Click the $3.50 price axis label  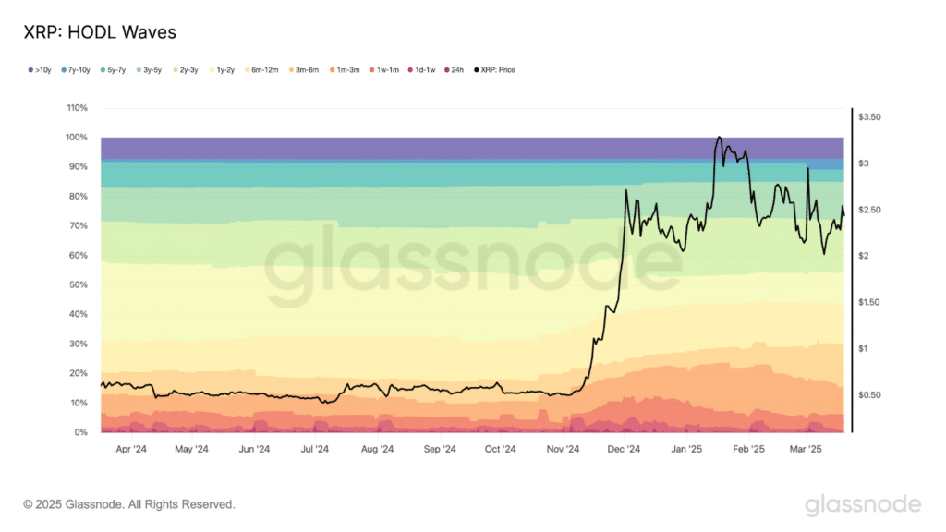tap(869, 117)
